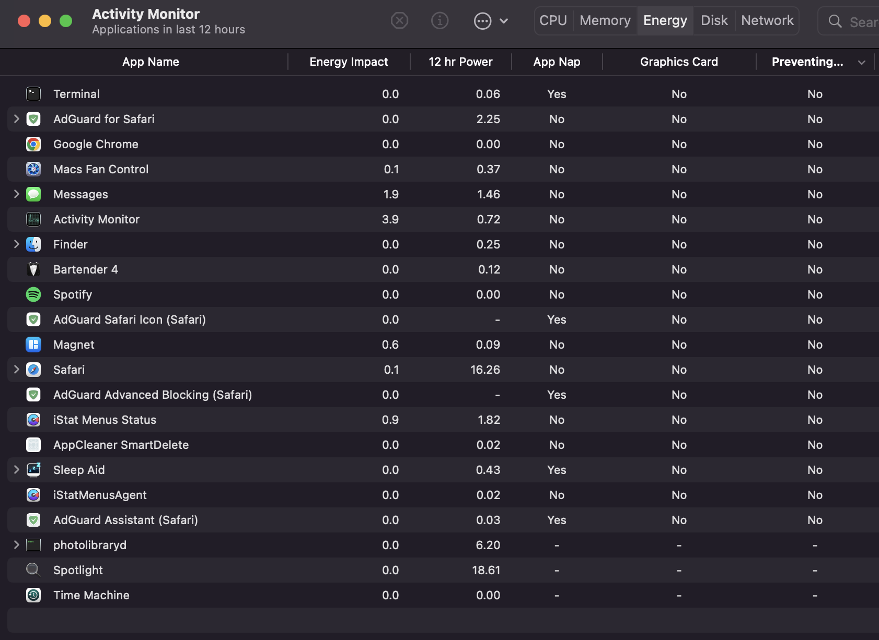This screenshot has width=879, height=640.
Task: Sort by Energy Impact column
Action: [x=349, y=62]
